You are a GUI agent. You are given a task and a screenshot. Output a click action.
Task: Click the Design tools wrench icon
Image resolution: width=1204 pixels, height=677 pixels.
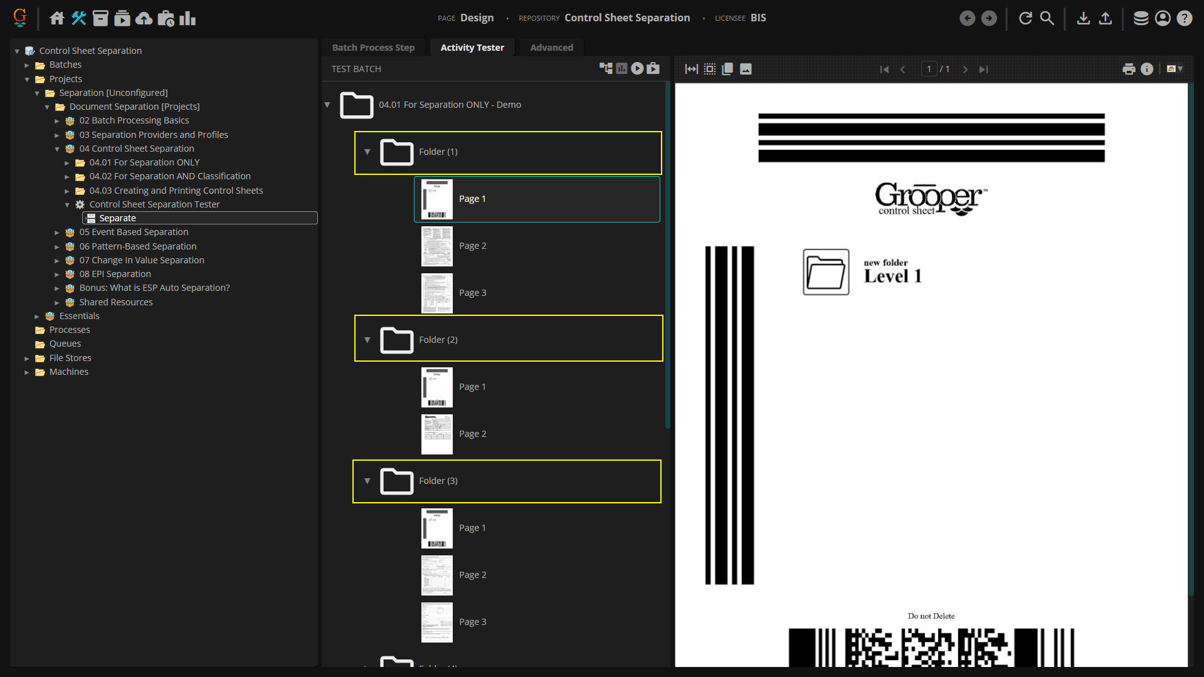click(79, 18)
